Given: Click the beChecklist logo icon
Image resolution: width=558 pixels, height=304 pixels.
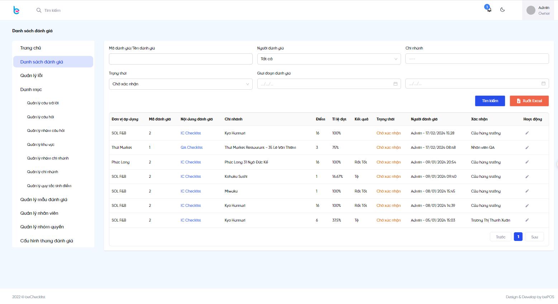Looking at the screenshot, I should 16,10.
